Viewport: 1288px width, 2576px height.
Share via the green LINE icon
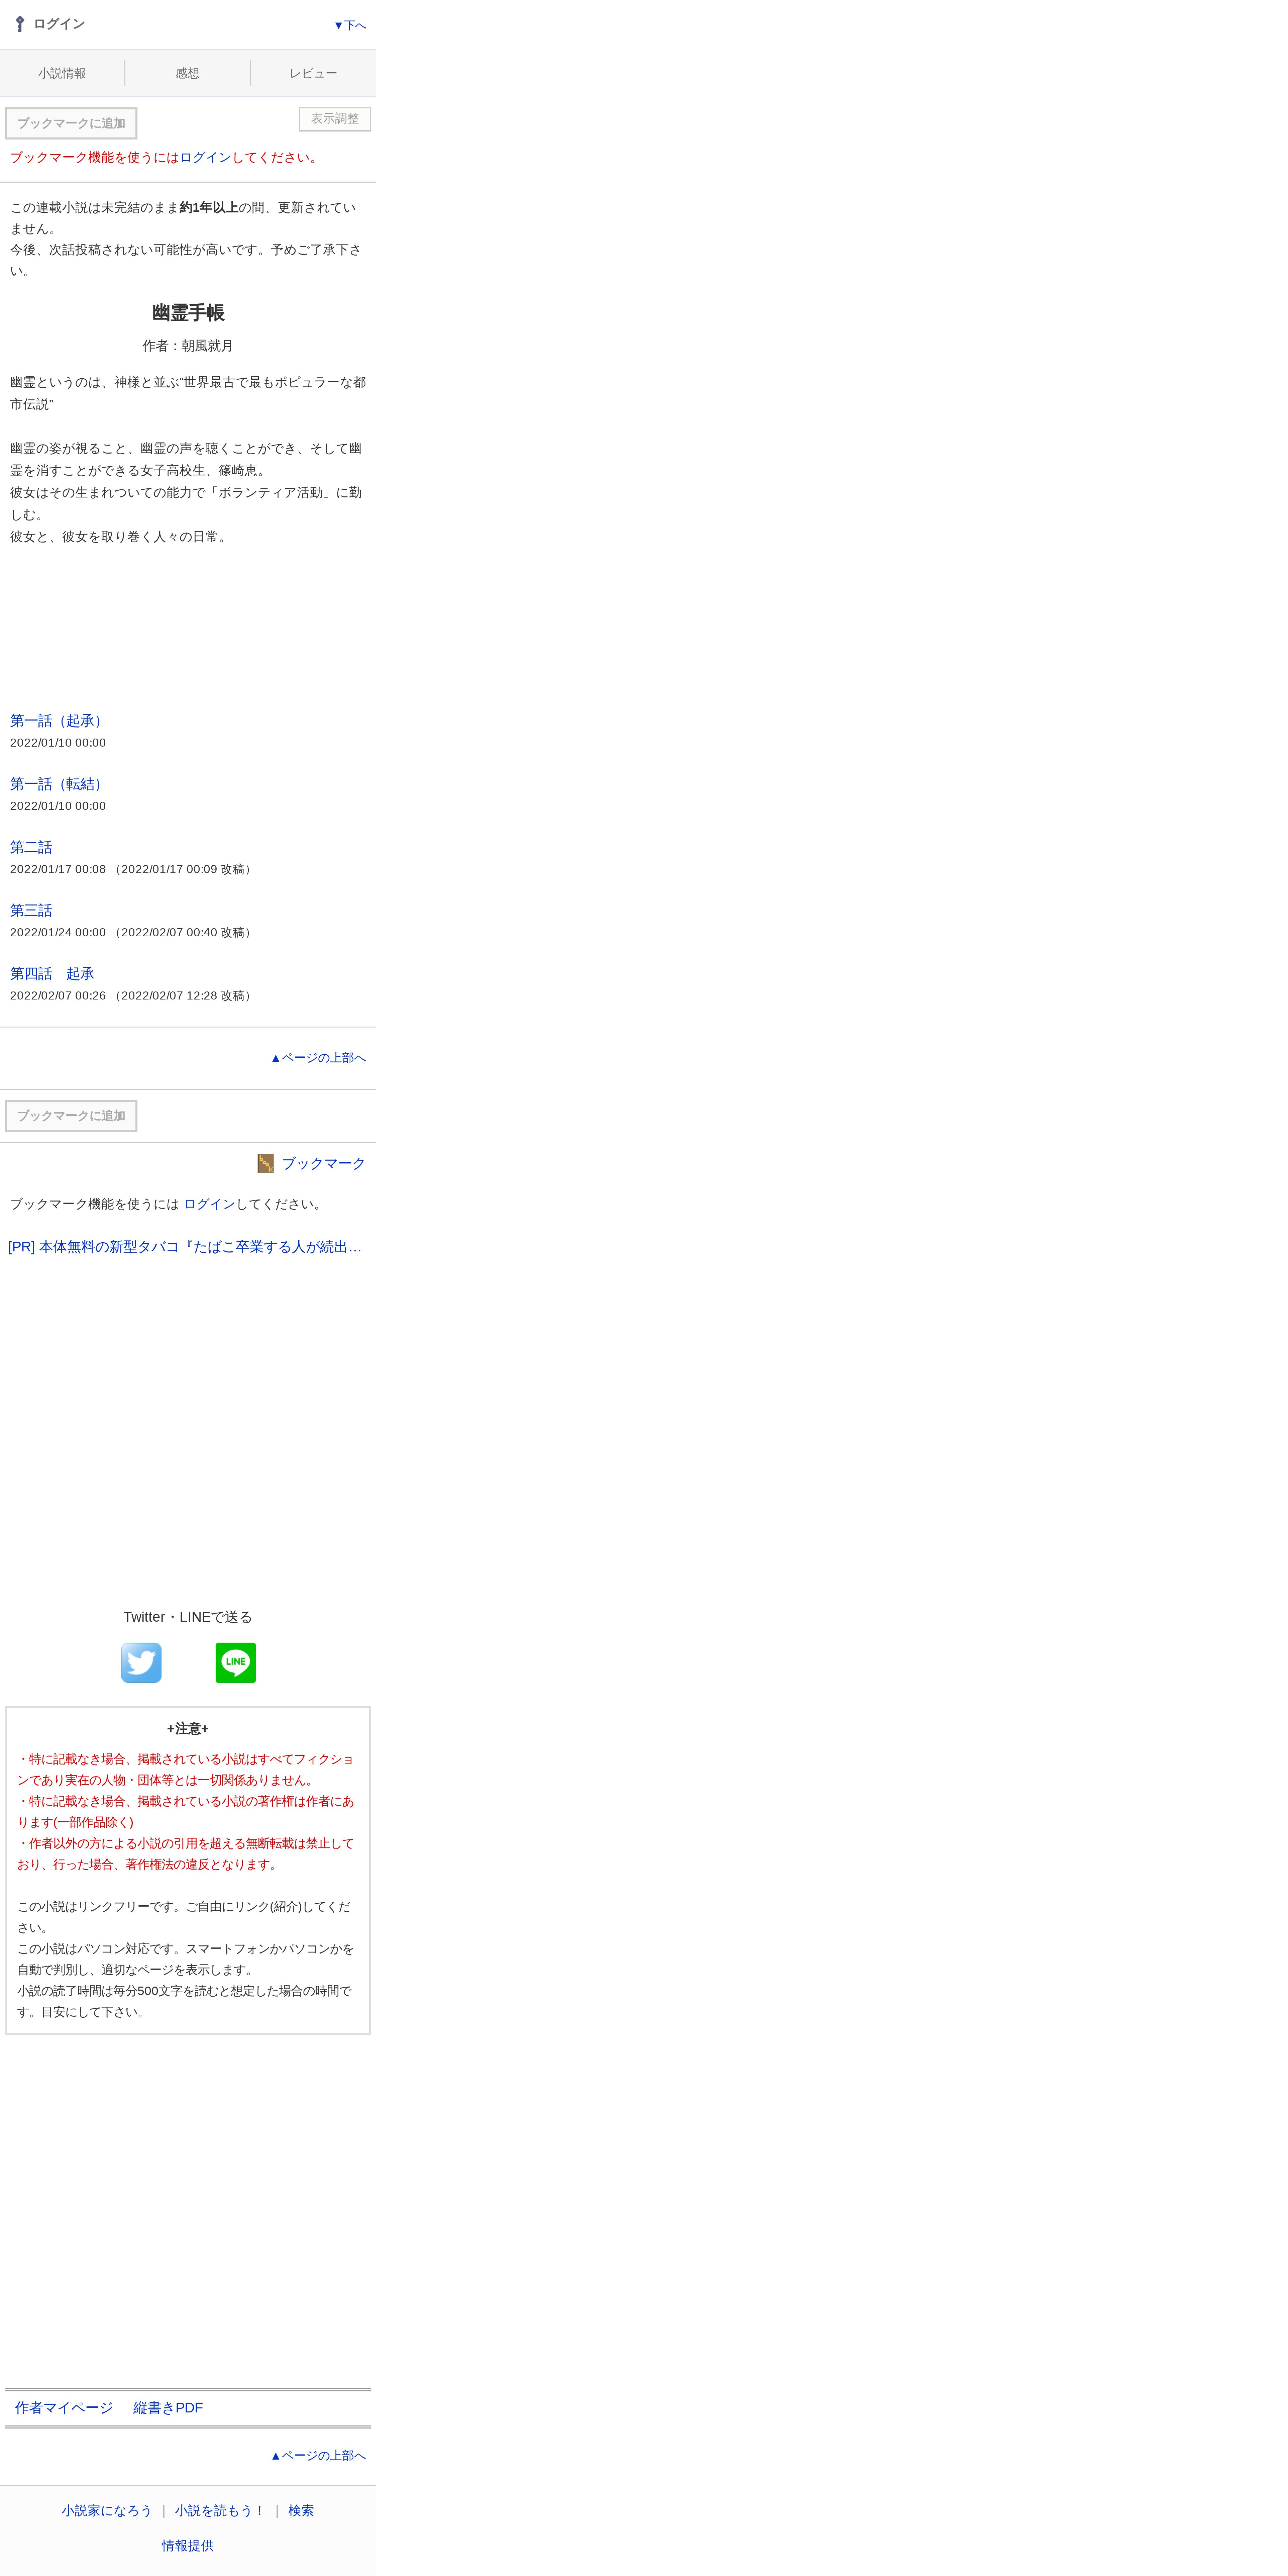[236, 1662]
